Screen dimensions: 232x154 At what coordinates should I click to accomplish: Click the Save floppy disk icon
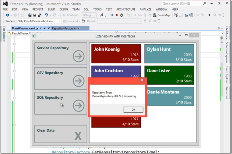35,15
